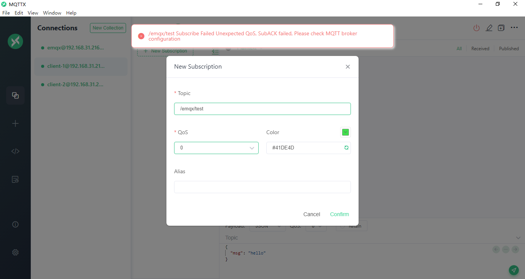Click the "msg": "hello" payload line
Screen dimensions: 525x279
[248, 253]
